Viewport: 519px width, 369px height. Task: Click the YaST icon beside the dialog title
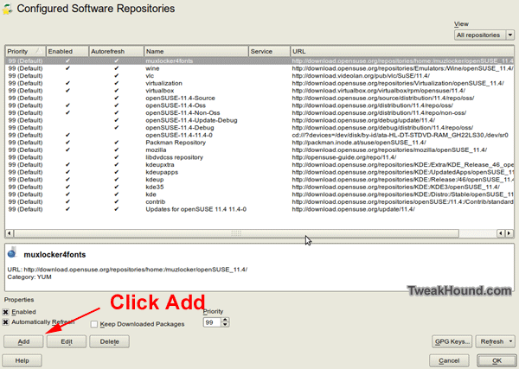[x=9, y=10]
